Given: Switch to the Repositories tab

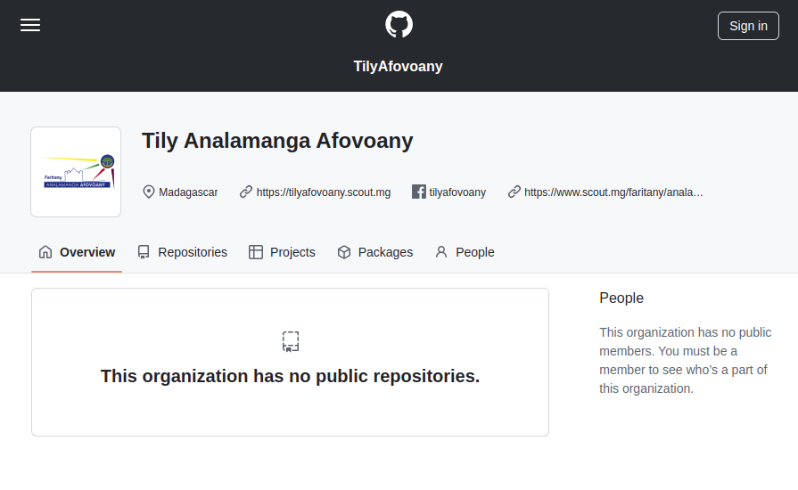Looking at the screenshot, I should (x=183, y=252).
